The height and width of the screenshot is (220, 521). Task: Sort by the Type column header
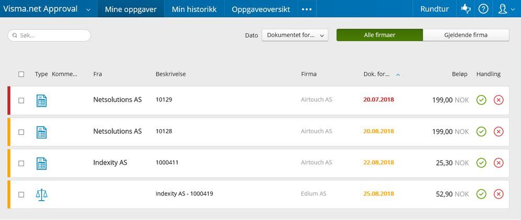click(x=41, y=74)
